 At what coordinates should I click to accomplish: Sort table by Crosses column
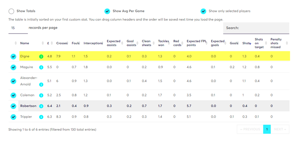pos(62,43)
